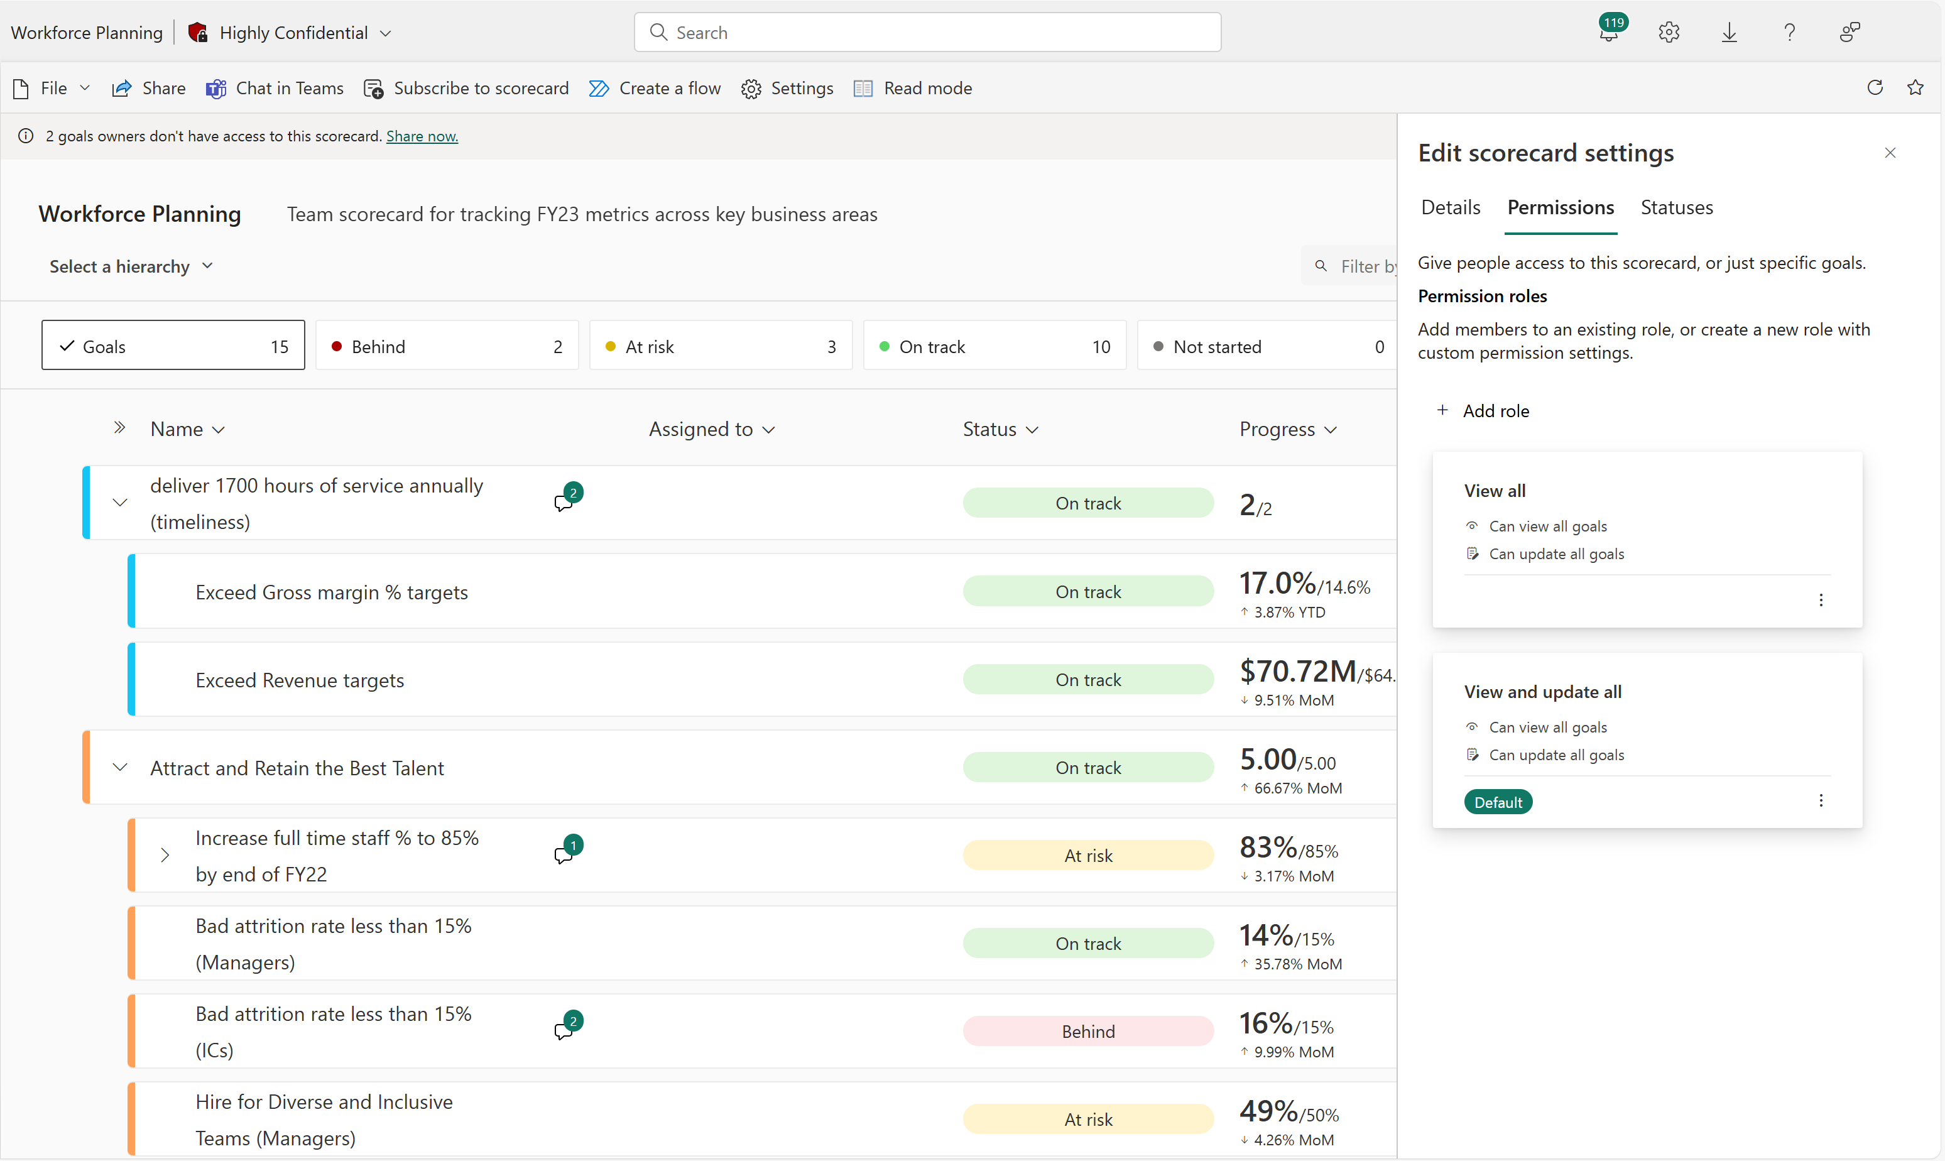Expand the Select a hierarchy dropdown
Viewport: 1945px width, 1161px height.
tap(130, 265)
